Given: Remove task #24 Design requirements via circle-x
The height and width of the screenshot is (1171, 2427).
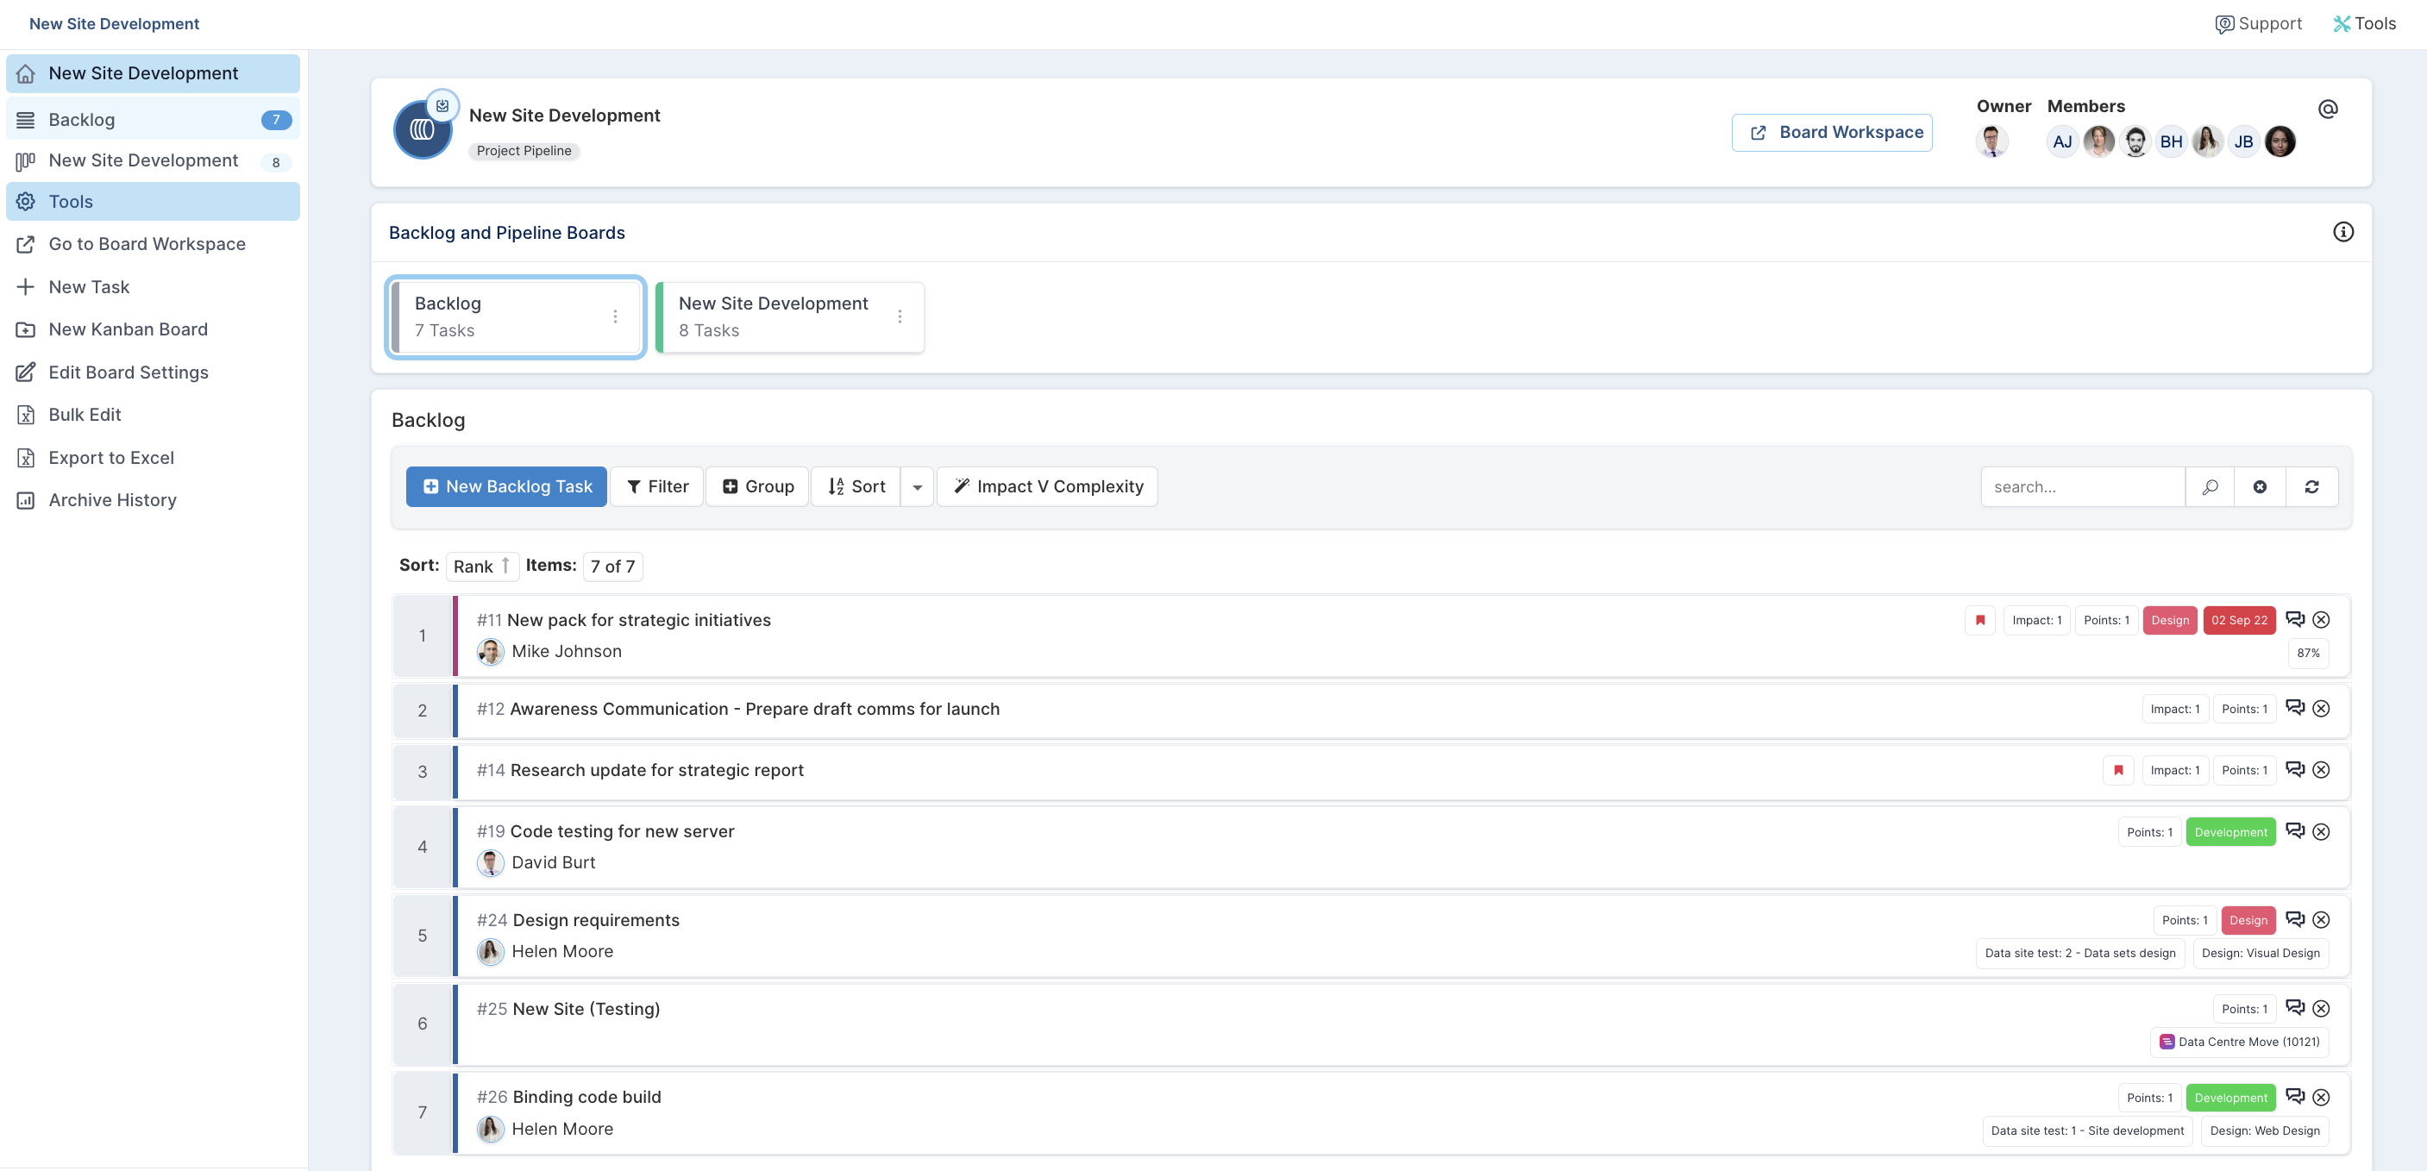Looking at the screenshot, I should pyautogui.click(x=2321, y=919).
